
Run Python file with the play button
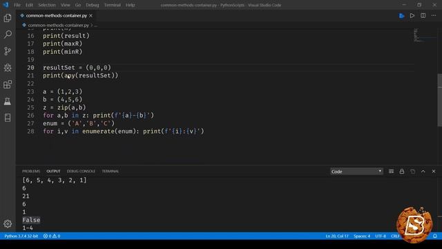[412, 15]
